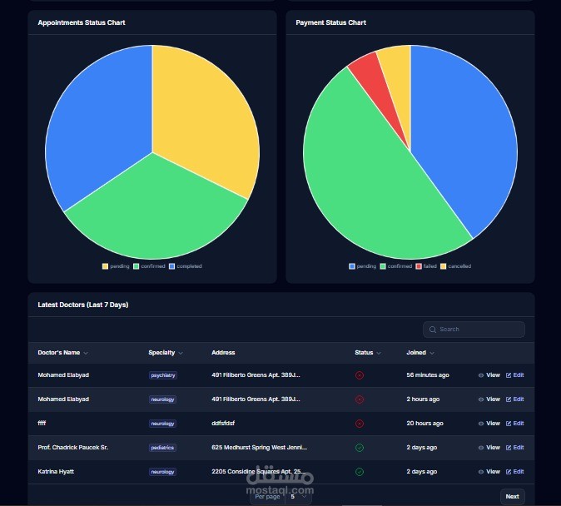Click the eye icon in the ffff row
561x506 pixels.
481,424
